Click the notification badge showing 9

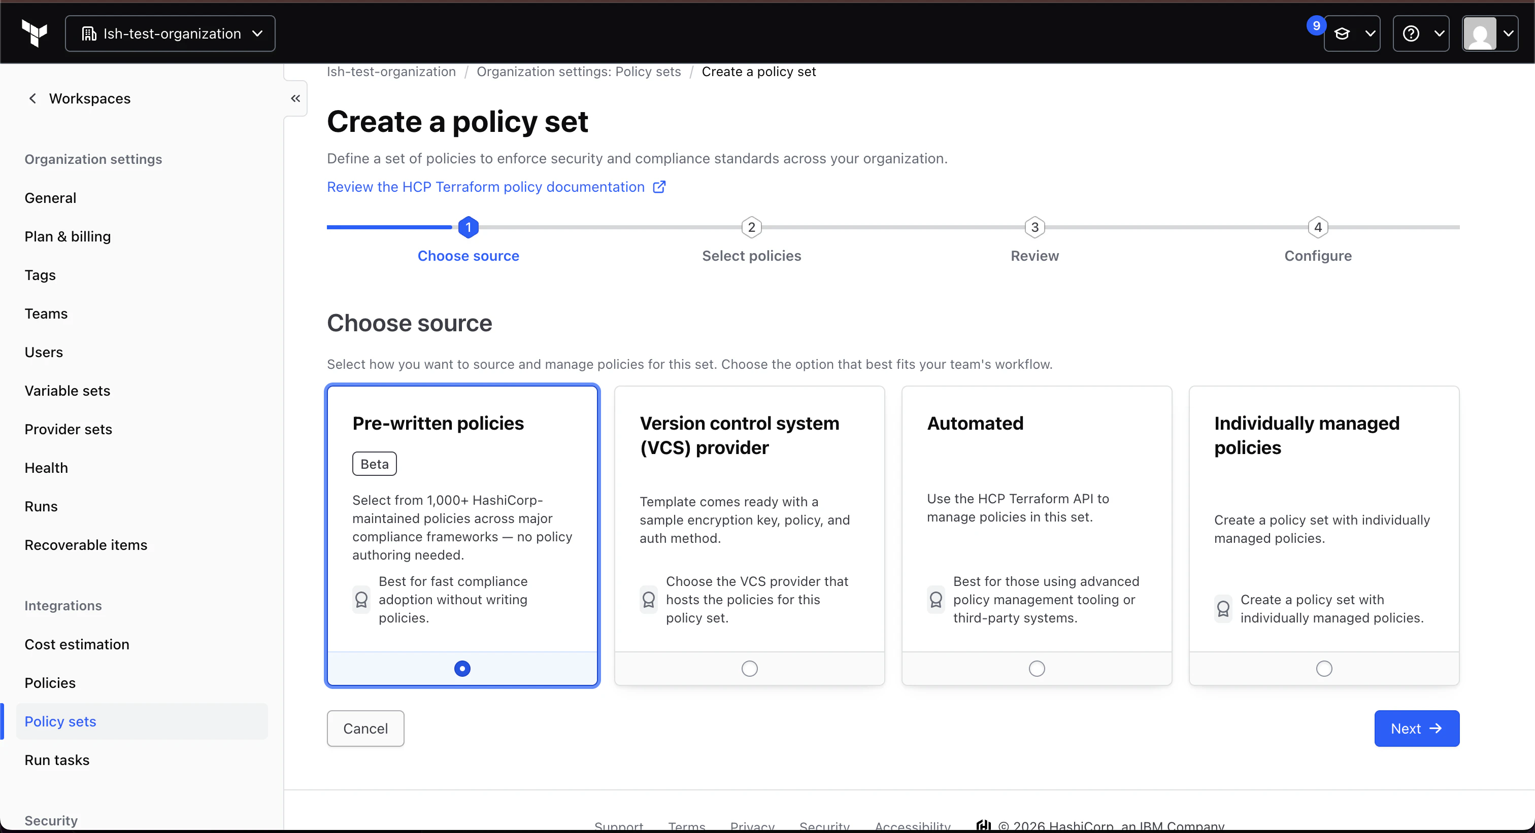click(1316, 25)
